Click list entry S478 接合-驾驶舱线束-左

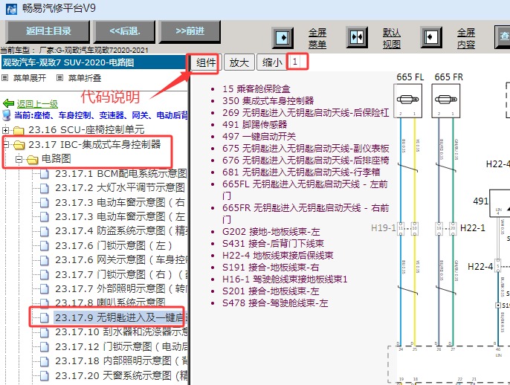tap(275, 303)
